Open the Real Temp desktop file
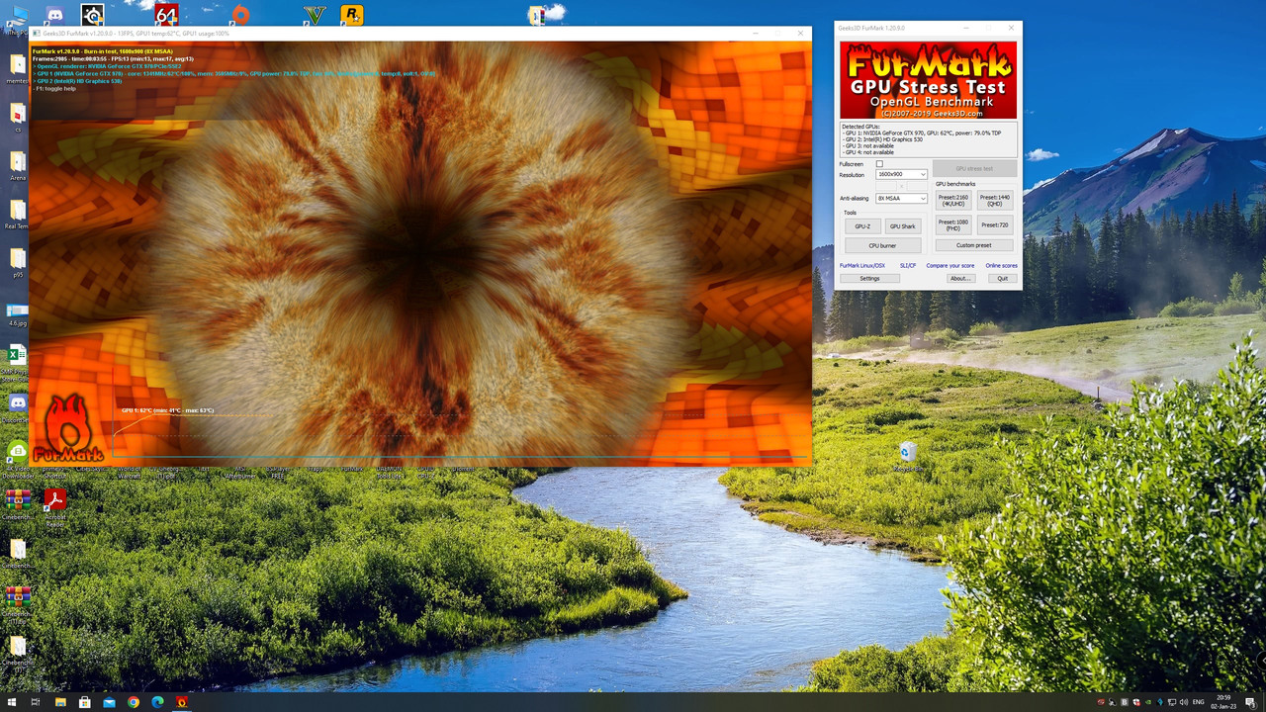Viewport: 1266px width, 712px height. click(x=17, y=214)
